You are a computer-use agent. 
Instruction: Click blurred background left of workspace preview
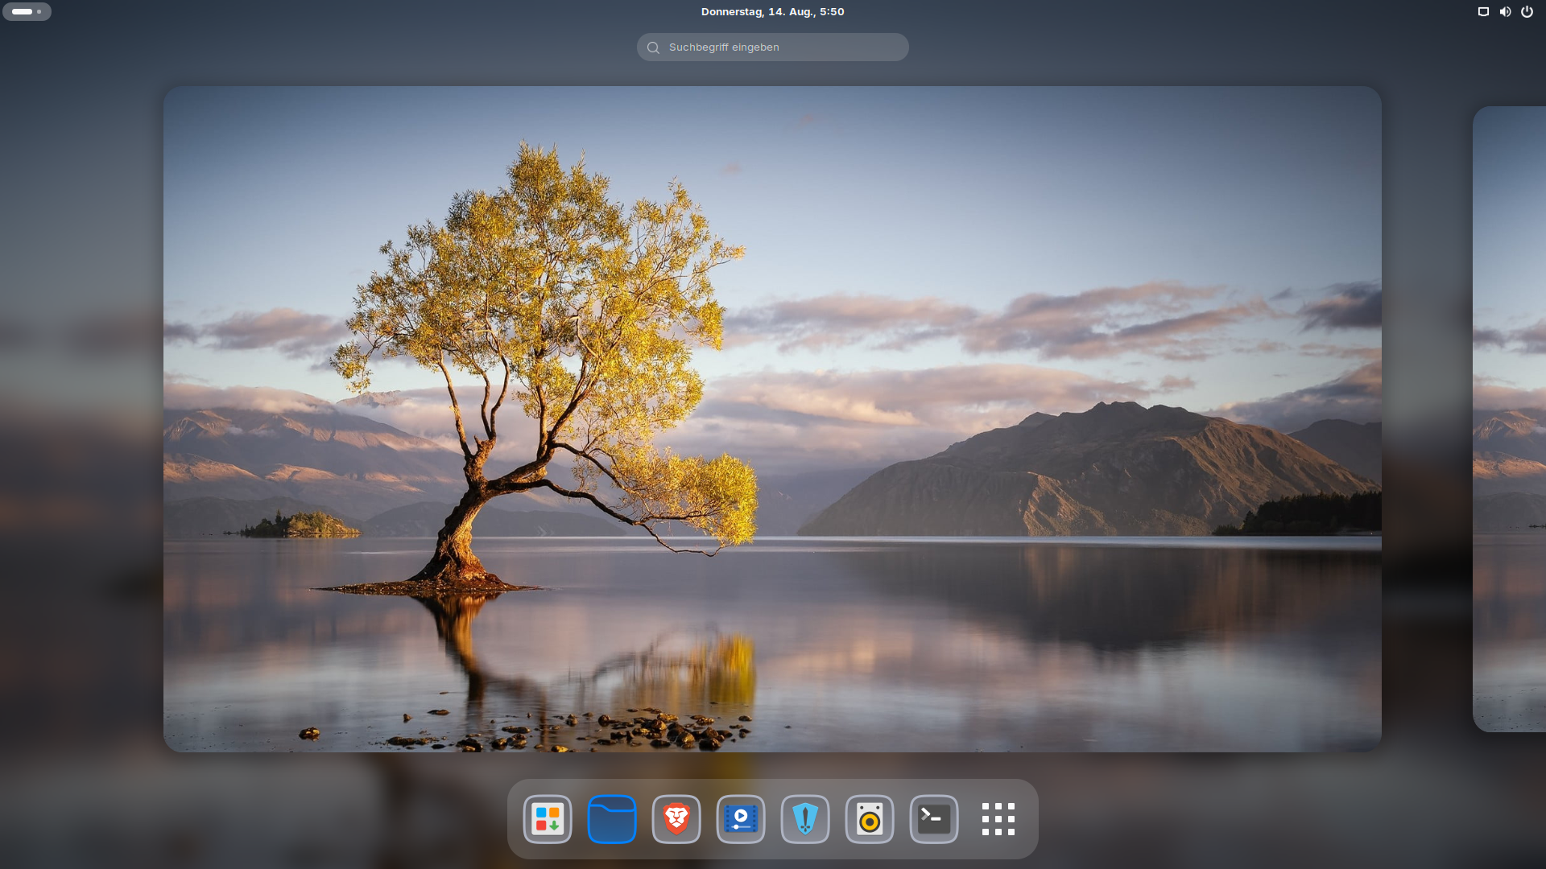(x=81, y=418)
